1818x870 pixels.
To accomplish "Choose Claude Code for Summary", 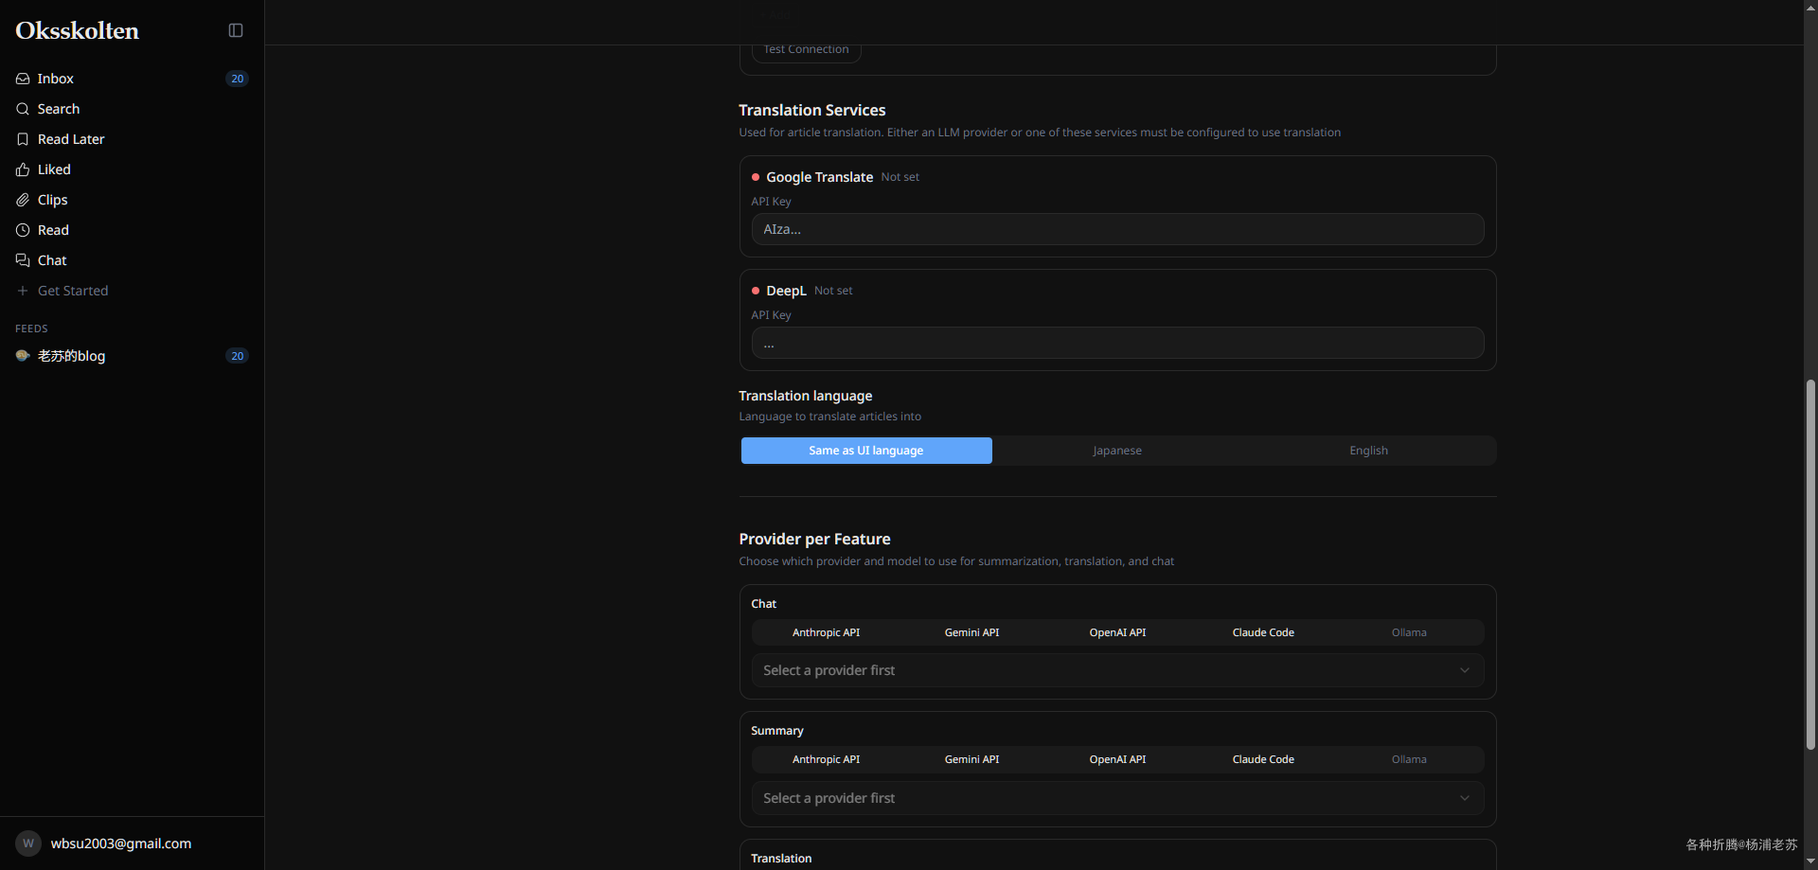I will click(x=1263, y=759).
